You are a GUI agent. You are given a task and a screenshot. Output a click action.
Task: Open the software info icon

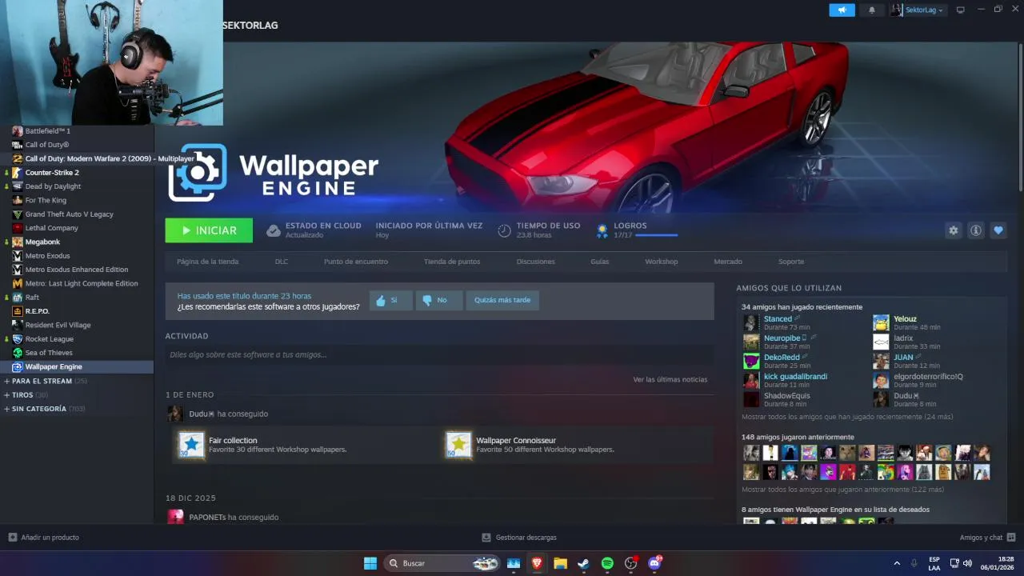976,230
